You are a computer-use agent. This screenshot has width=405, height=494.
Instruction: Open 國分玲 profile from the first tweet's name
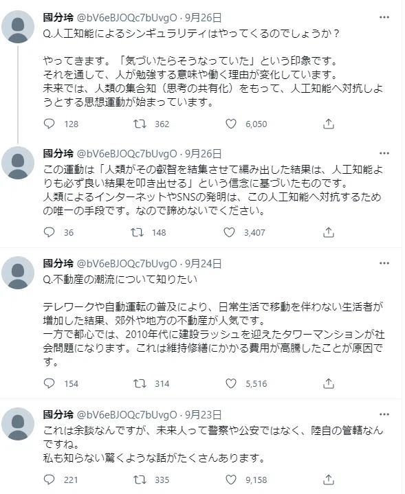point(58,18)
